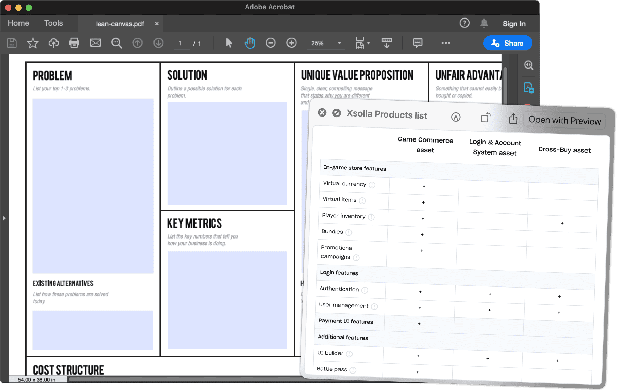Viewport: 617px width, 391px height.
Task: Activate the Hand pan tool
Action: pyautogui.click(x=250, y=43)
